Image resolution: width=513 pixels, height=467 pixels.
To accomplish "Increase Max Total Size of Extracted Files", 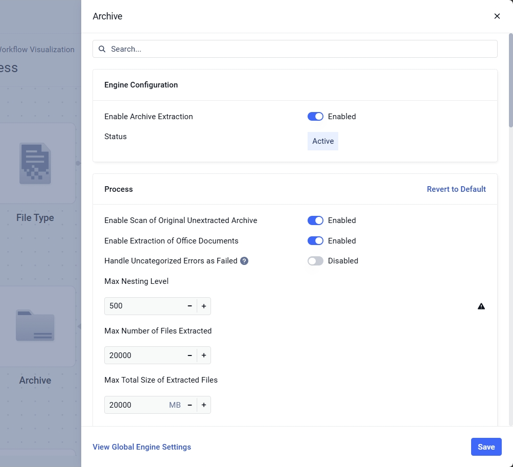I will pos(204,405).
